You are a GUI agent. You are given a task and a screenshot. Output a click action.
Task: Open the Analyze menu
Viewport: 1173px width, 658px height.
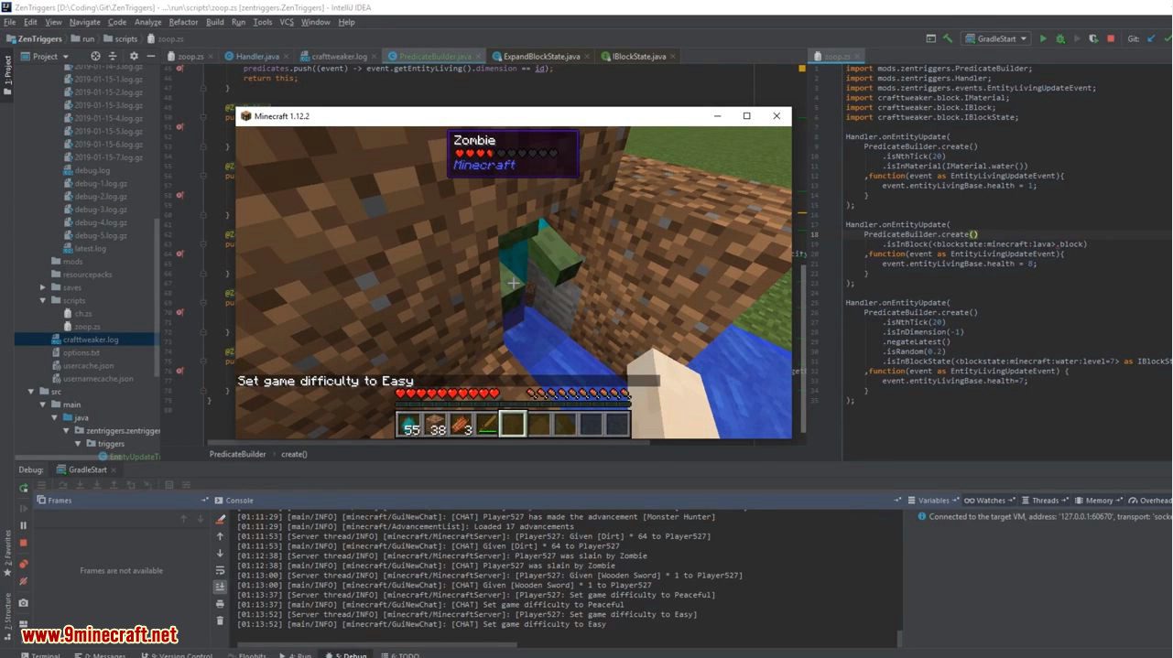[x=147, y=22]
